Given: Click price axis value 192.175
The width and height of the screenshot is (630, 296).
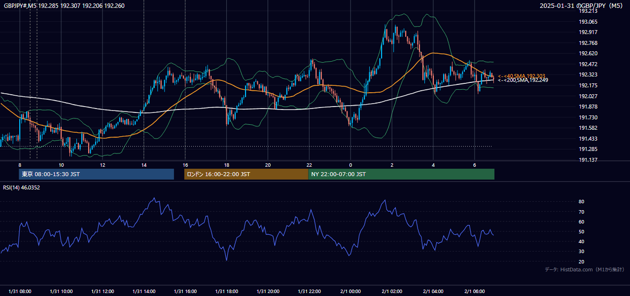Looking at the screenshot, I should point(588,85).
